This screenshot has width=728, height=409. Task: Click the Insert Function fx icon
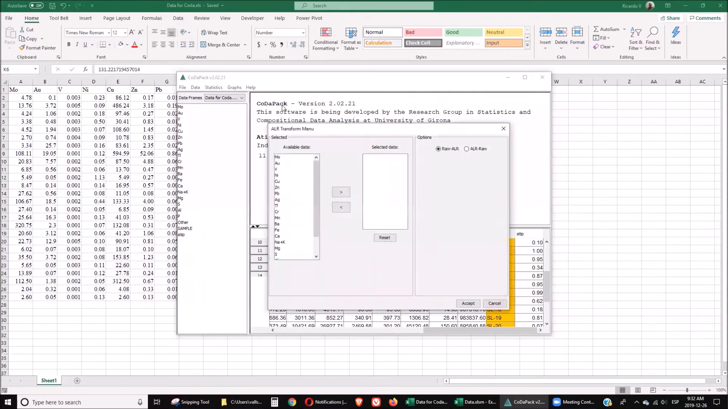(x=86, y=69)
